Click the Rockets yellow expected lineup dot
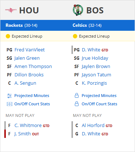 tap(8, 36)
